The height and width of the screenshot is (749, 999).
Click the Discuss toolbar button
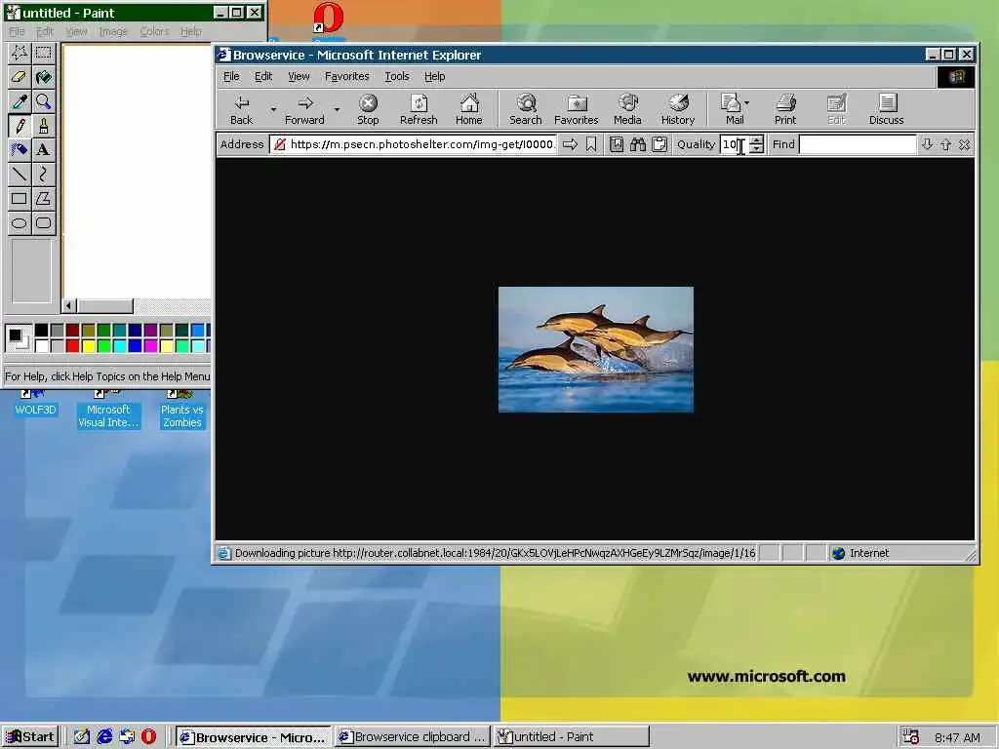[886, 109]
